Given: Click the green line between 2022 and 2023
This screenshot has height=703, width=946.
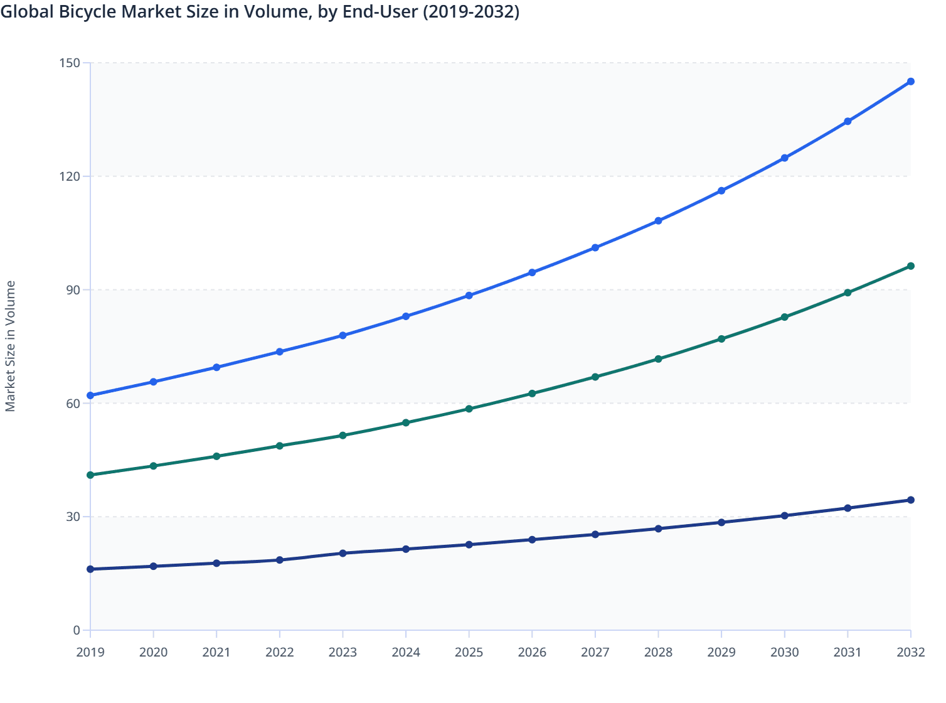Looking at the screenshot, I should pyautogui.click(x=311, y=440).
